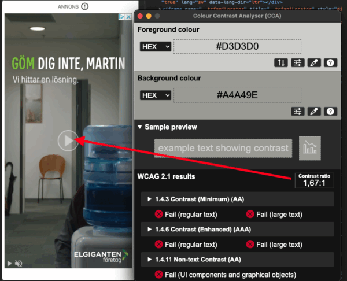Screen dimensions: 347x281
Task: Expand 1.4.6 Contrast (Enhanced) (AAA)
Action: pyautogui.click(x=237, y=229)
